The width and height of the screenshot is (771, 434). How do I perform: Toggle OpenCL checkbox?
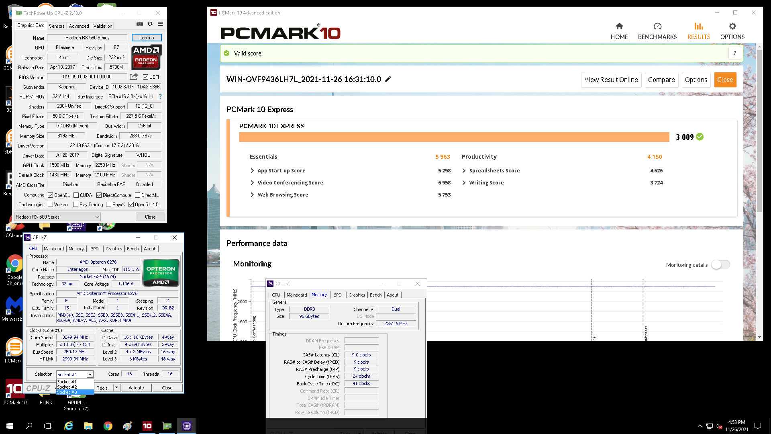[51, 195]
